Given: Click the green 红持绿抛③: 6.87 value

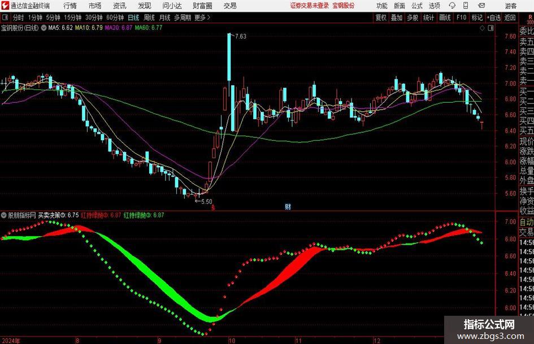Looking at the screenshot, I should pyautogui.click(x=144, y=215).
